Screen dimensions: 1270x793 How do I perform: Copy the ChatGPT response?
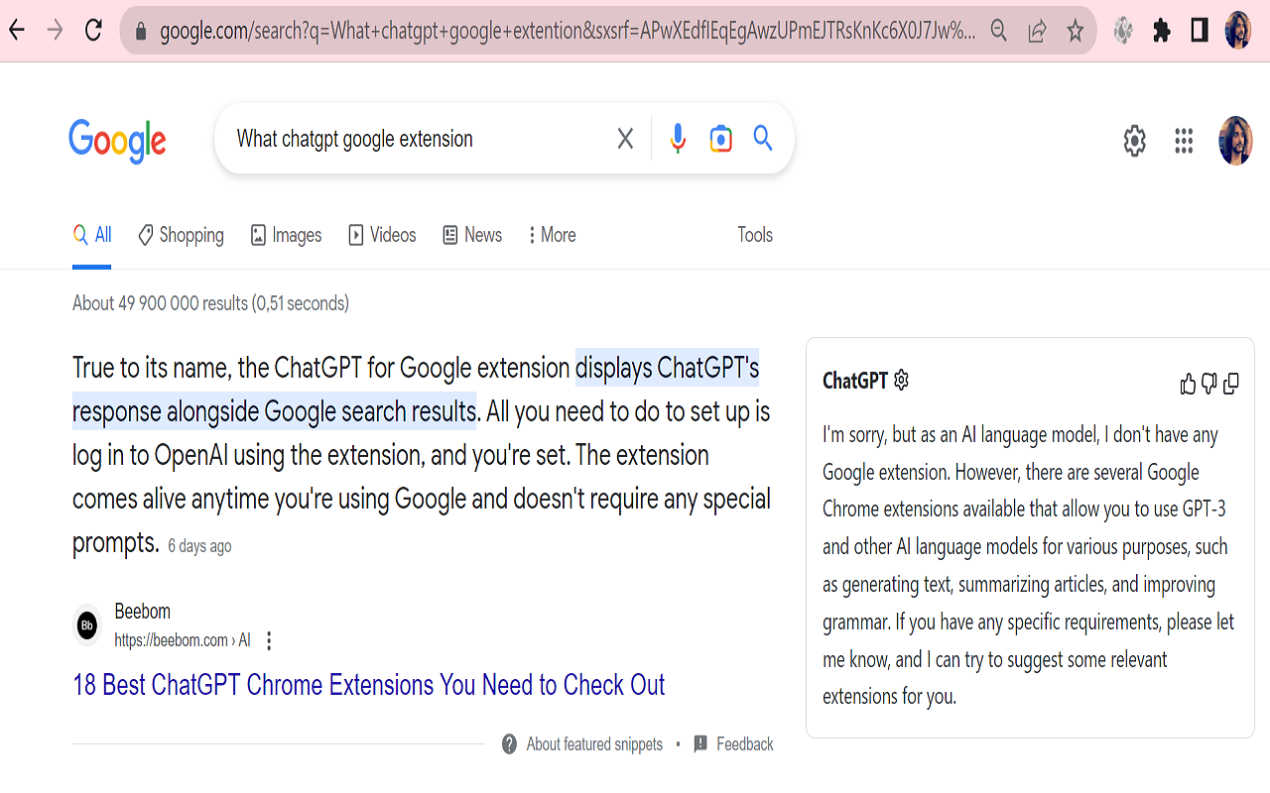(x=1230, y=384)
